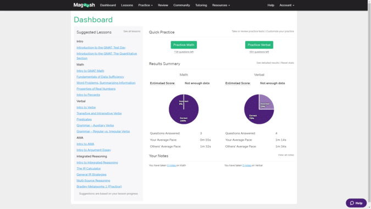The image size is (371, 209).
Task: Open Intro to Integrated Reasoning lesson
Action: pos(97,163)
